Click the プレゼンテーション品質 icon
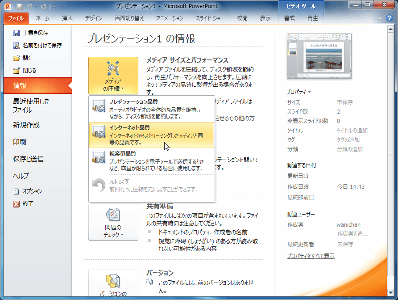The height and width of the screenshot is (300, 398). coord(99,106)
